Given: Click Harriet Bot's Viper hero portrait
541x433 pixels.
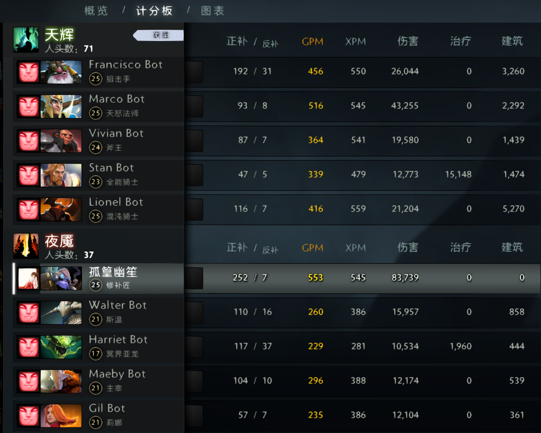Looking at the screenshot, I should pos(61,347).
